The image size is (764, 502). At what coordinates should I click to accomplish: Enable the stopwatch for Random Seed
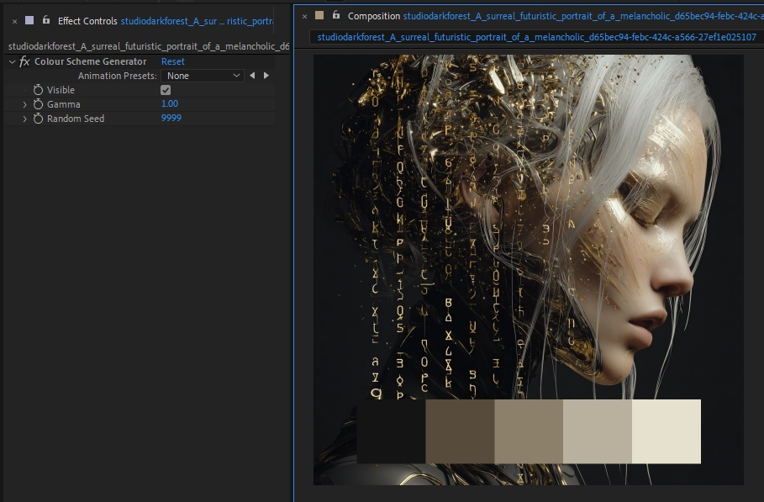(38, 119)
